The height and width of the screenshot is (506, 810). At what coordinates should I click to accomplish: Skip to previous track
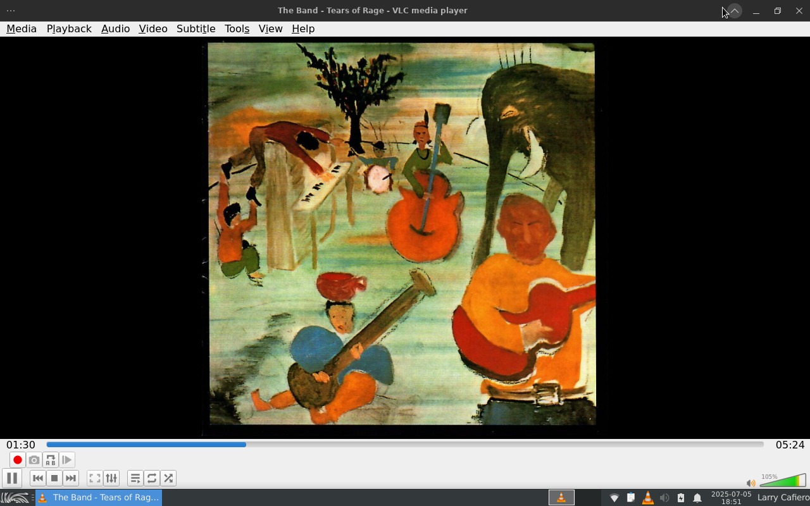38,478
